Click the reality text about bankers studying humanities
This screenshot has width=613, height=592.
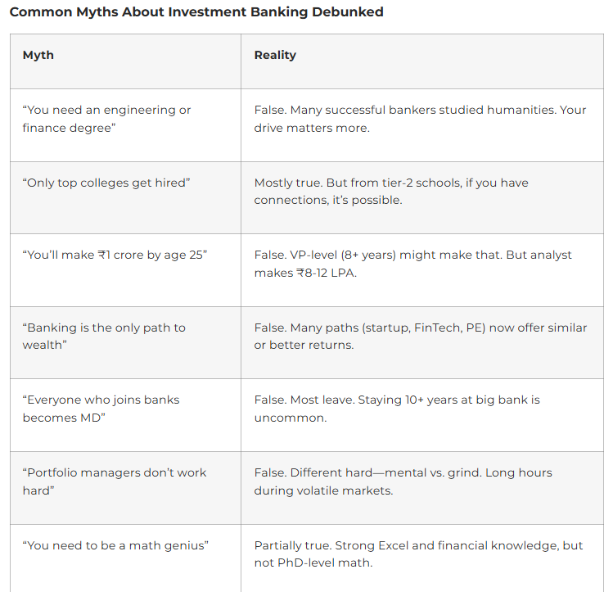click(x=420, y=119)
